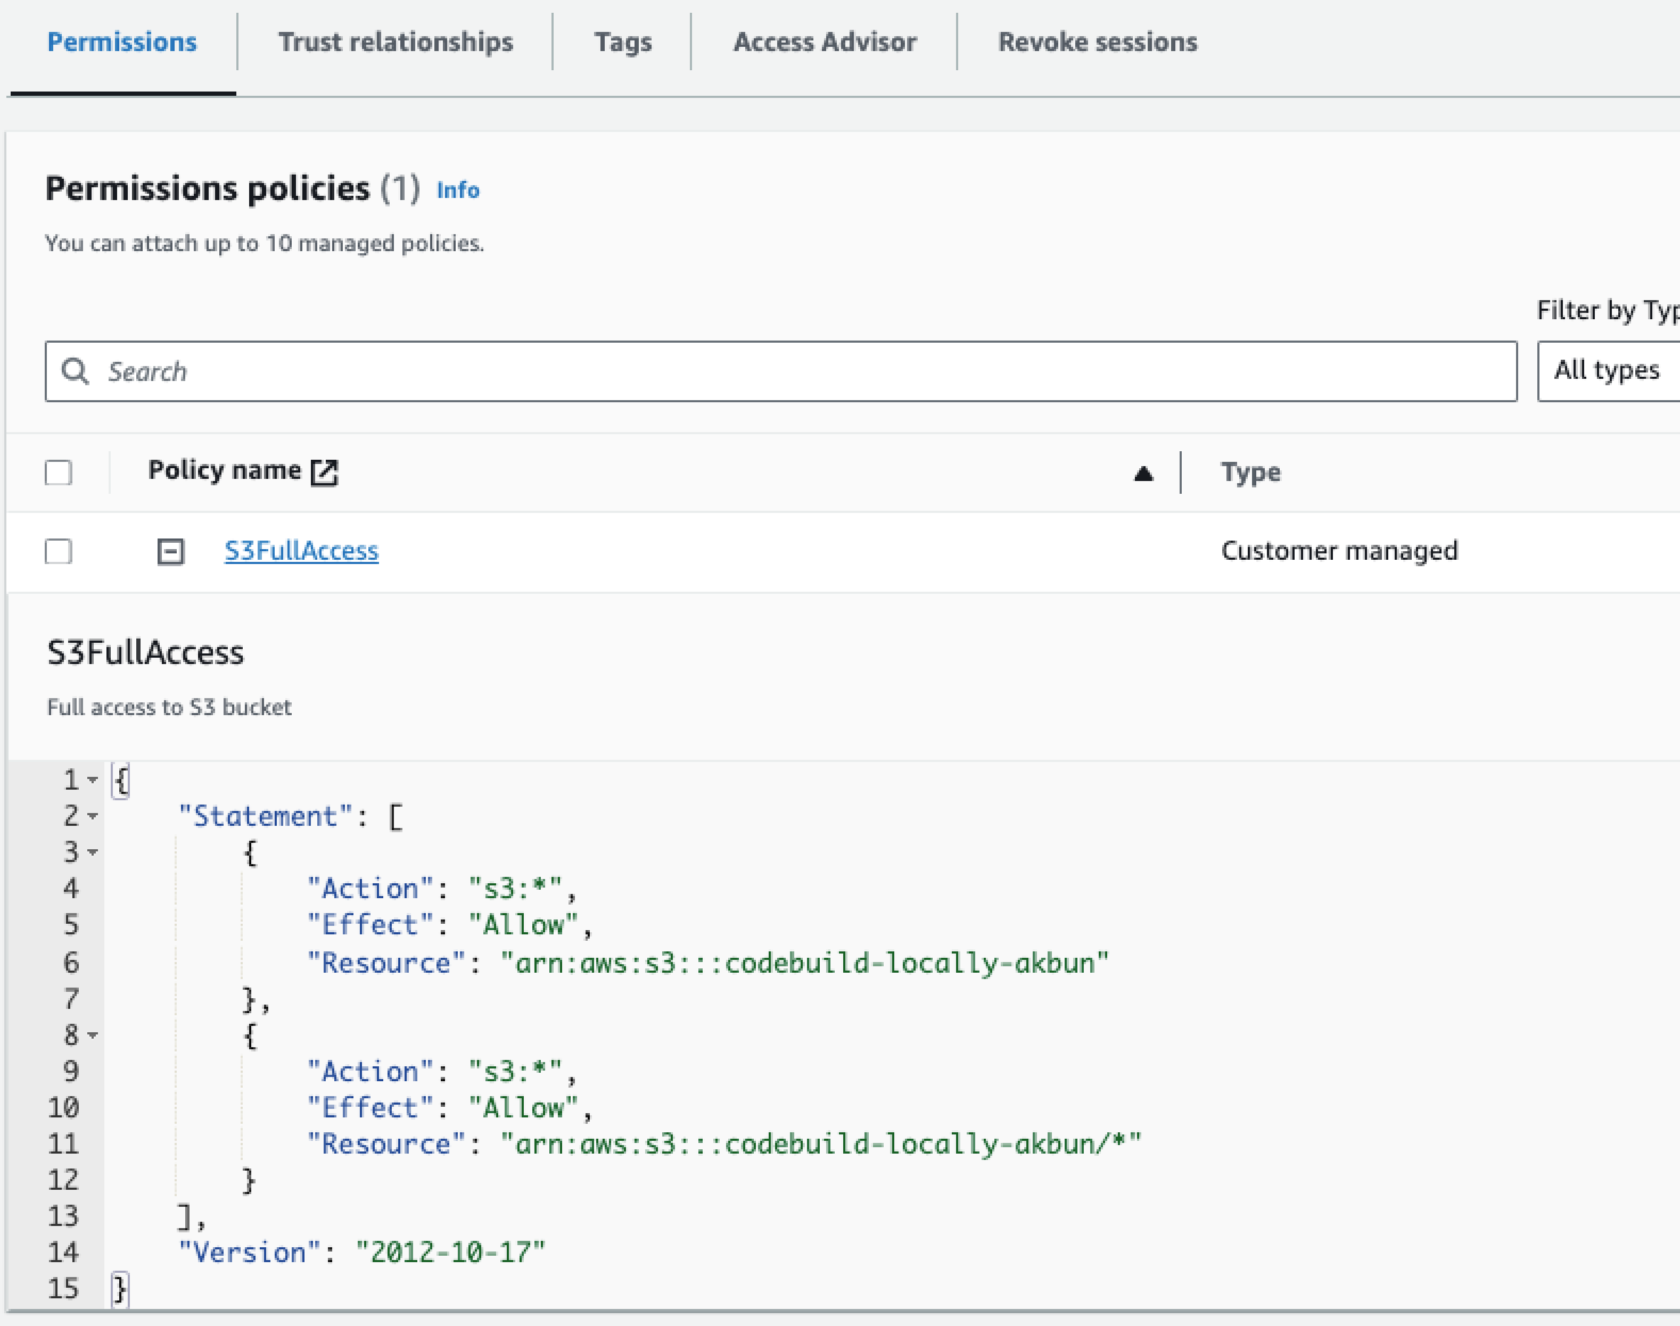This screenshot has width=1680, height=1326.
Task: Switch to the Trust relationships tab
Action: click(396, 42)
